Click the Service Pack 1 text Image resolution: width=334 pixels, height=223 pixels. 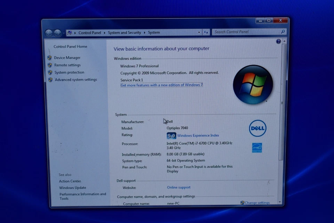(x=132, y=80)
